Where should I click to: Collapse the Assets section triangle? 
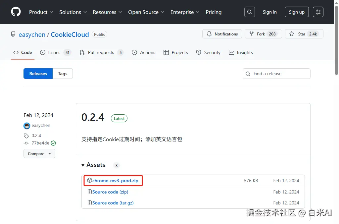[83, 165]
